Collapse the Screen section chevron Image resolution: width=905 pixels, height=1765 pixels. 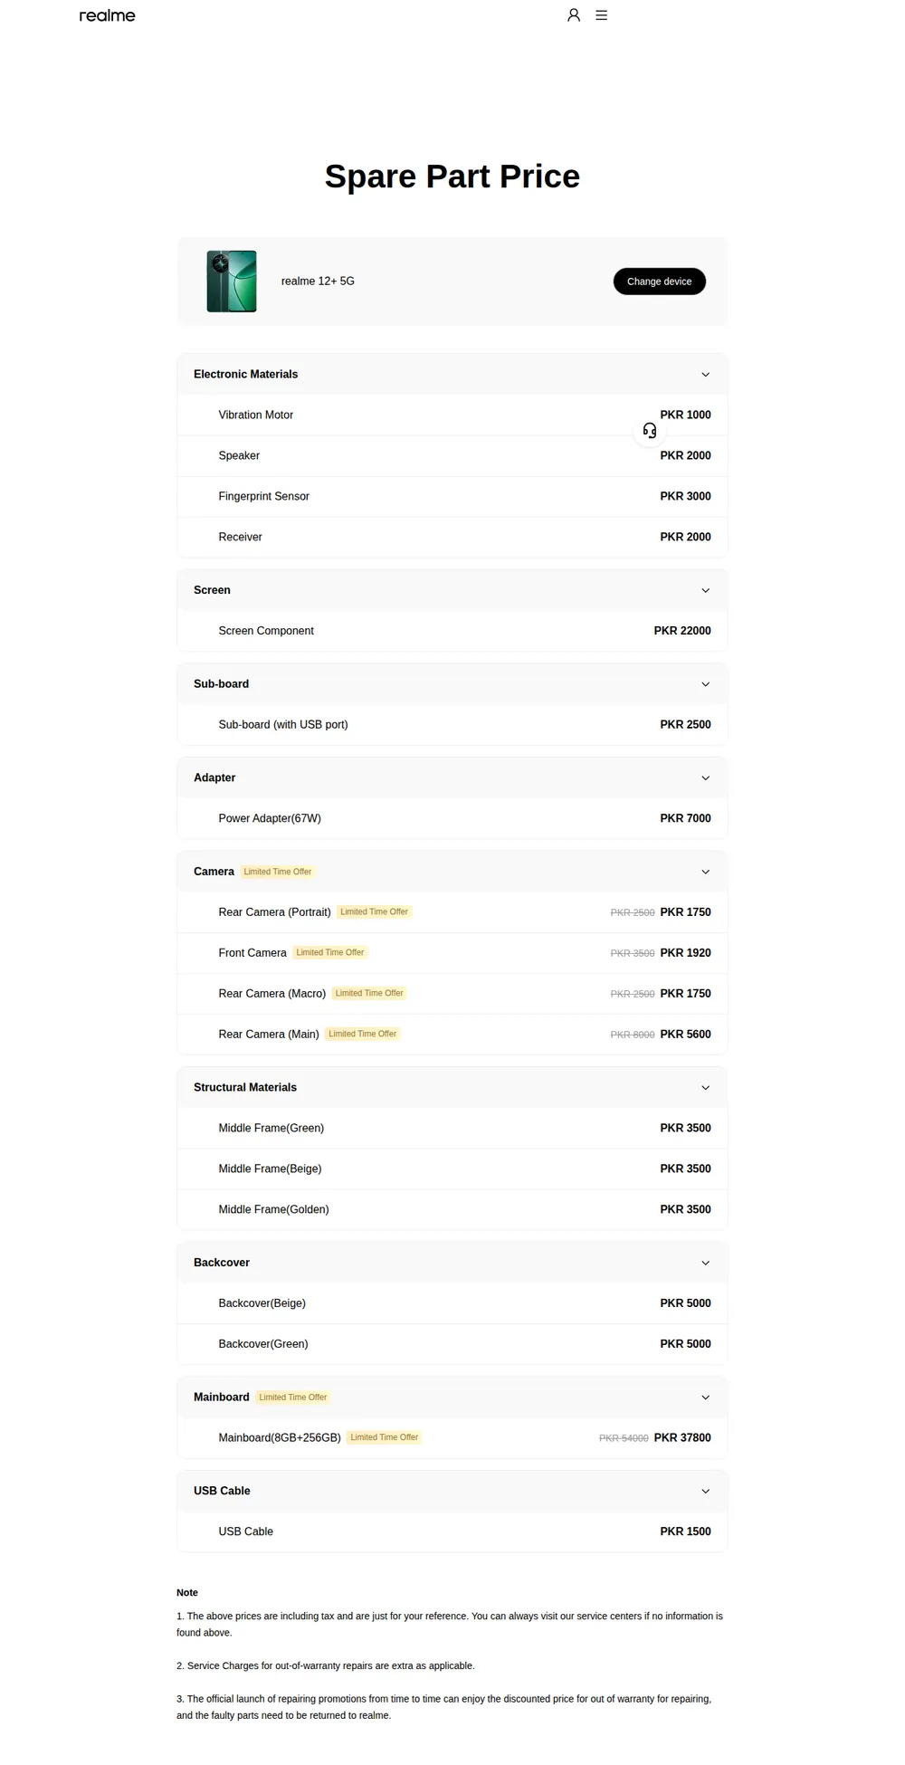click(706, 590)
